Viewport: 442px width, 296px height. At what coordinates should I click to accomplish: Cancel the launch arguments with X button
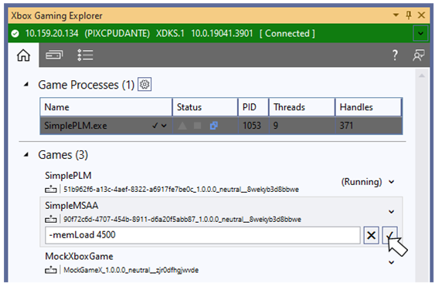click(371, 235)
